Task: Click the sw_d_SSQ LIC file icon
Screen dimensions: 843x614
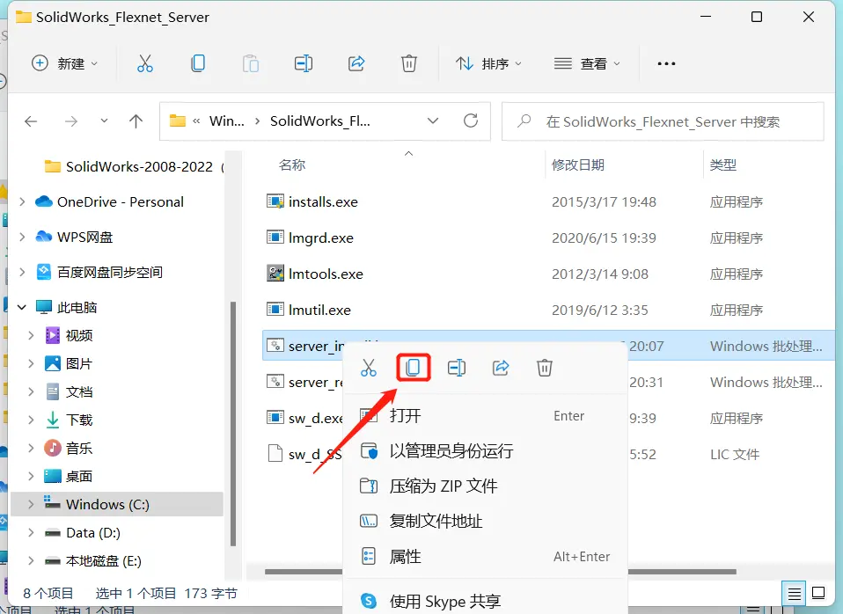Action: [275, 454]
